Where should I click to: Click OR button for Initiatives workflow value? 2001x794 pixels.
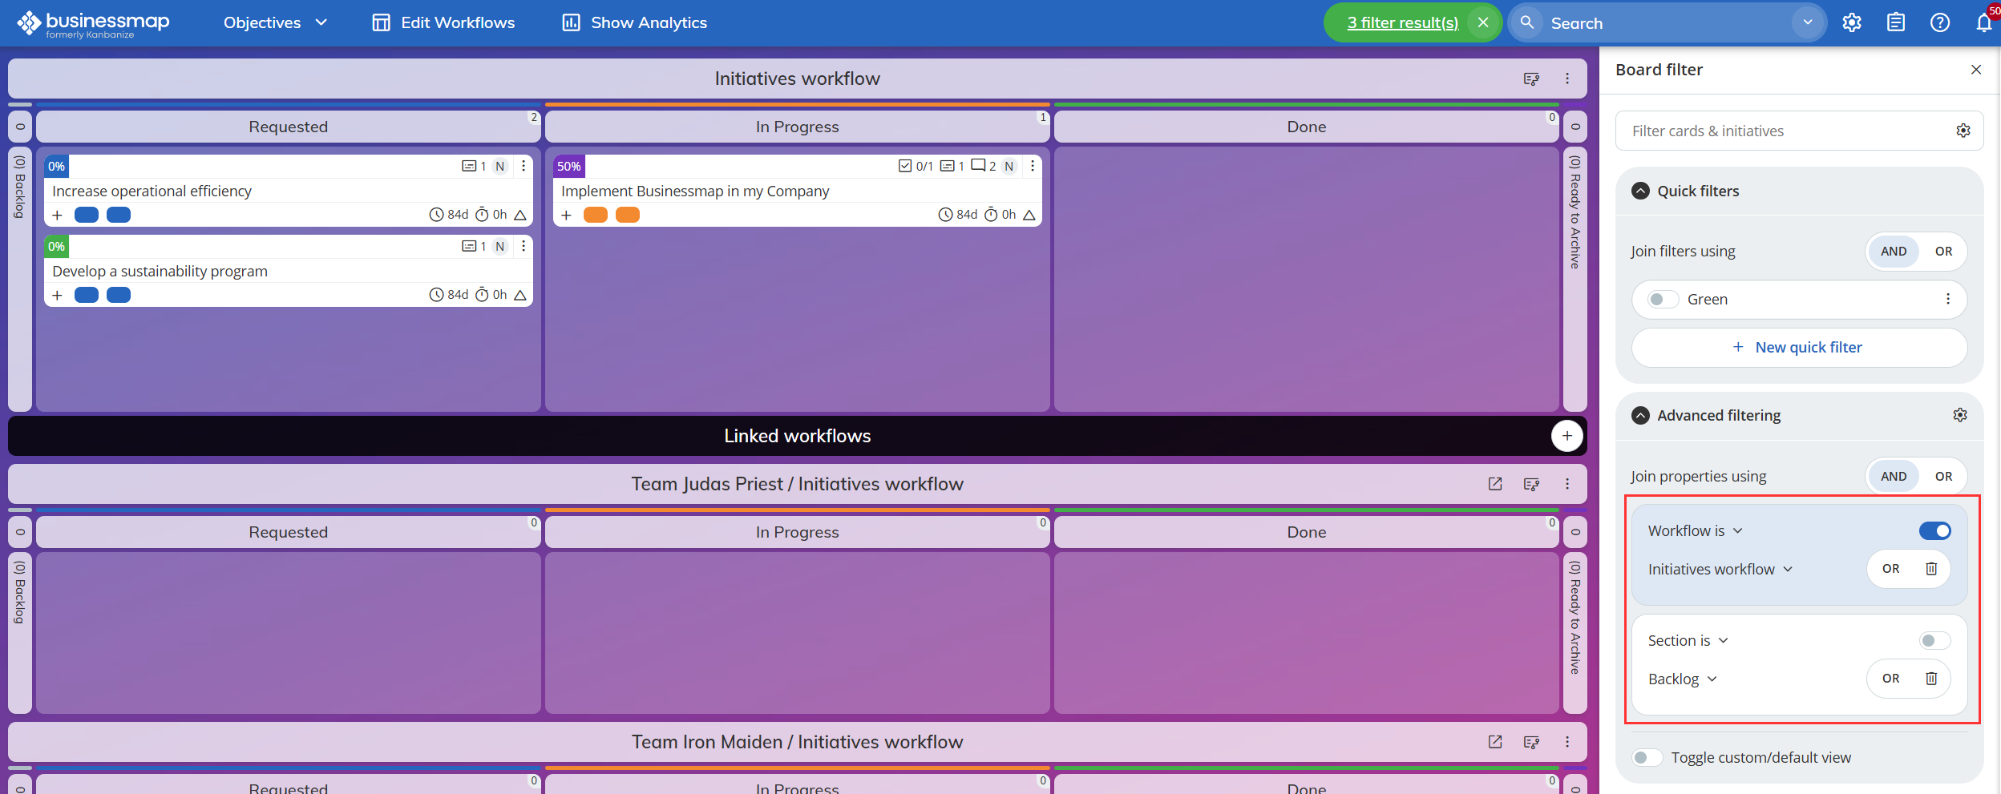[1890, 568]
